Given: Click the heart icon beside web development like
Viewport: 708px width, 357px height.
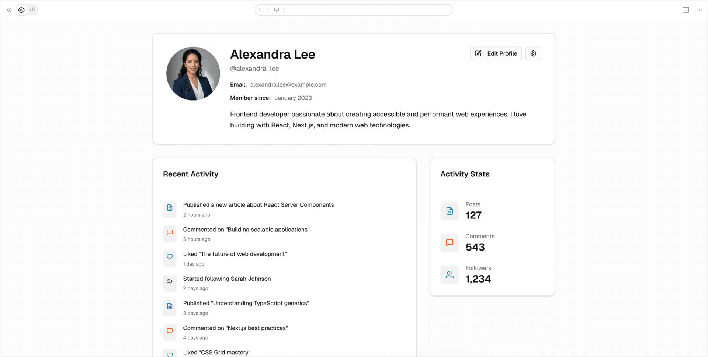Looking at the screenshot, I should tap(170, 257).
